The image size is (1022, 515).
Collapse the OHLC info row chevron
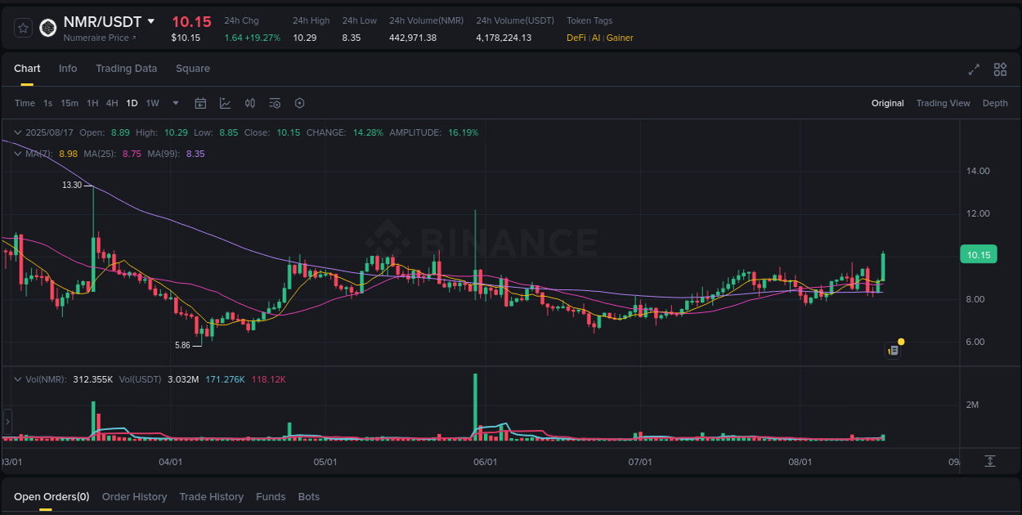tap(18, 132)
